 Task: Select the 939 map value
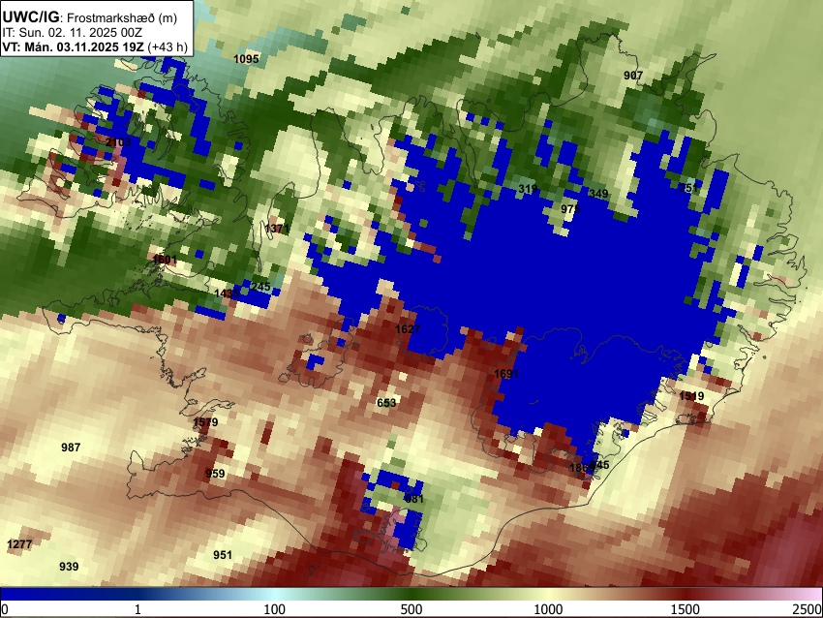[69, 567]
